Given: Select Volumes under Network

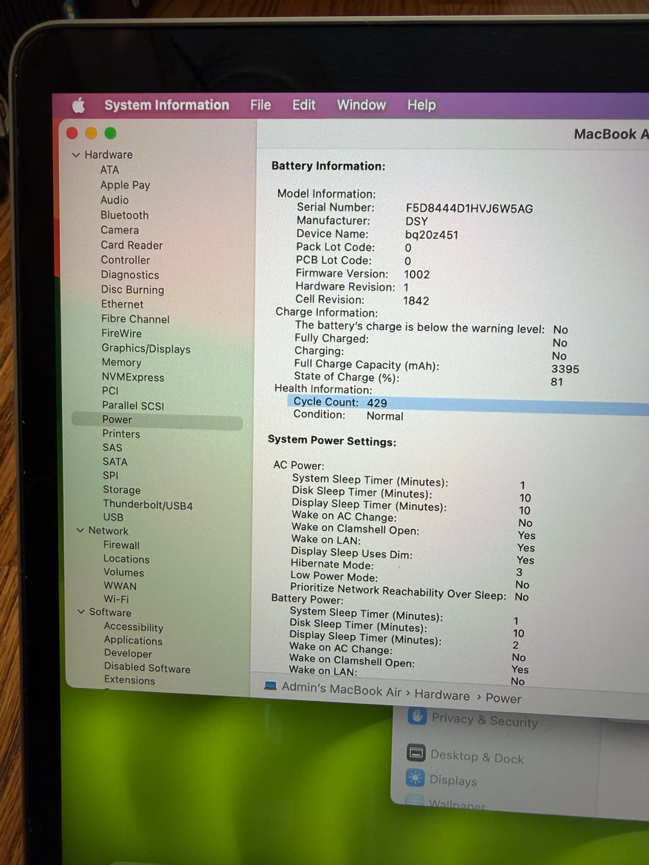Looking at the screenshot, I should click(x=124, y=572).
